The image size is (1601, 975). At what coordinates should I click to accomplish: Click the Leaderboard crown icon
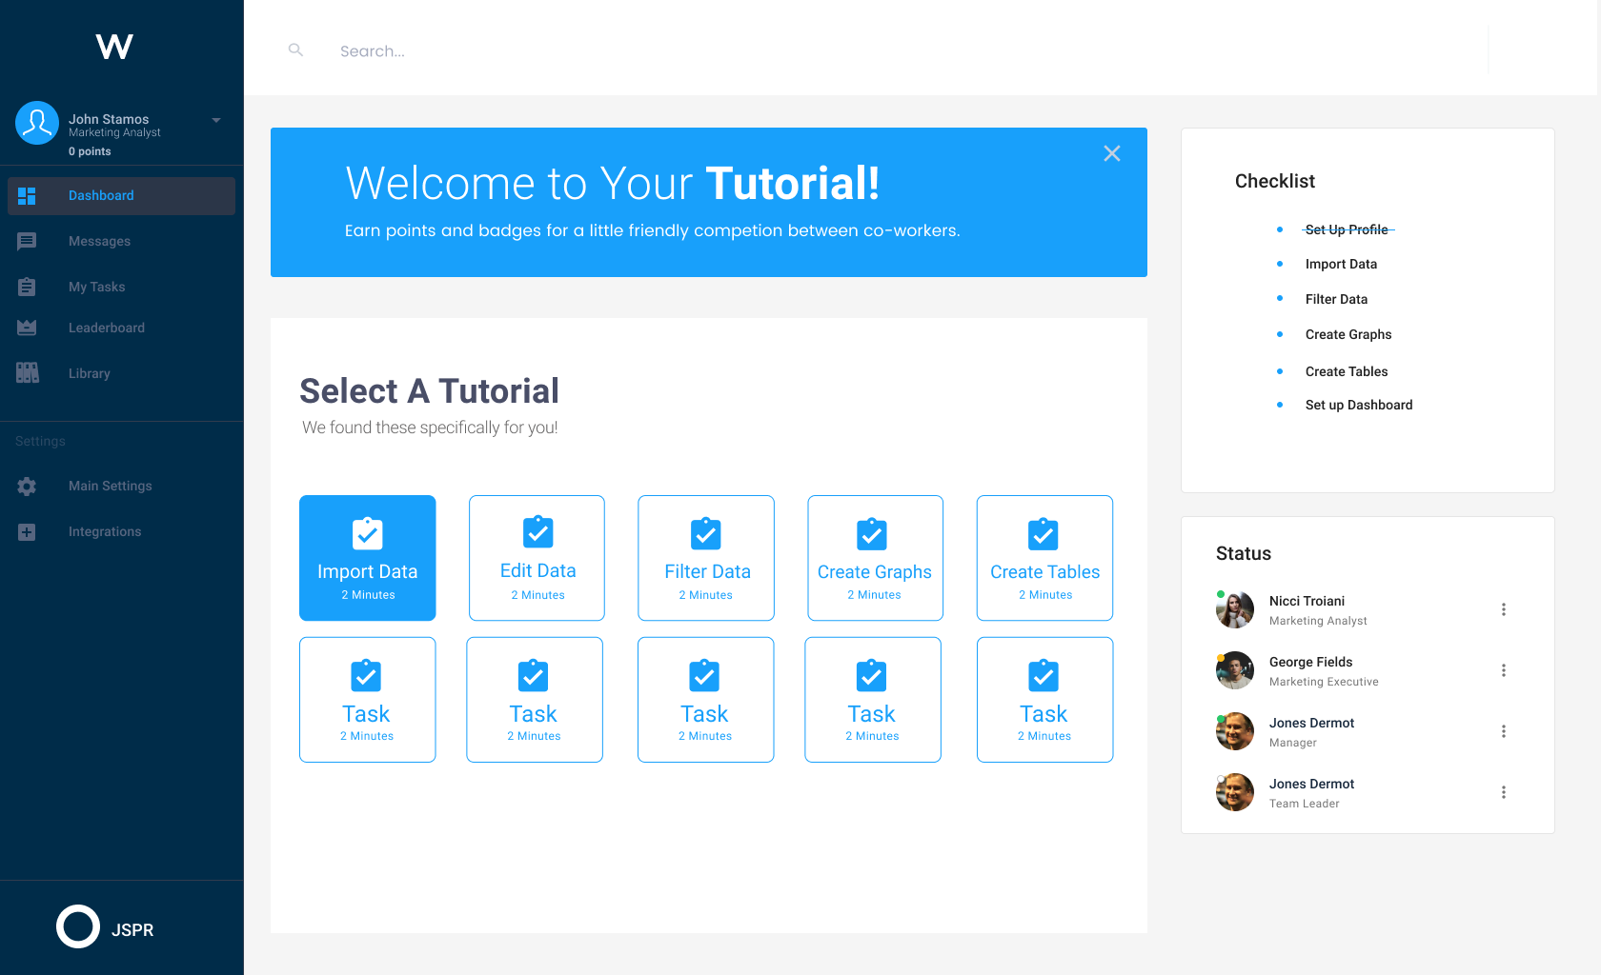tap(27, 328)
